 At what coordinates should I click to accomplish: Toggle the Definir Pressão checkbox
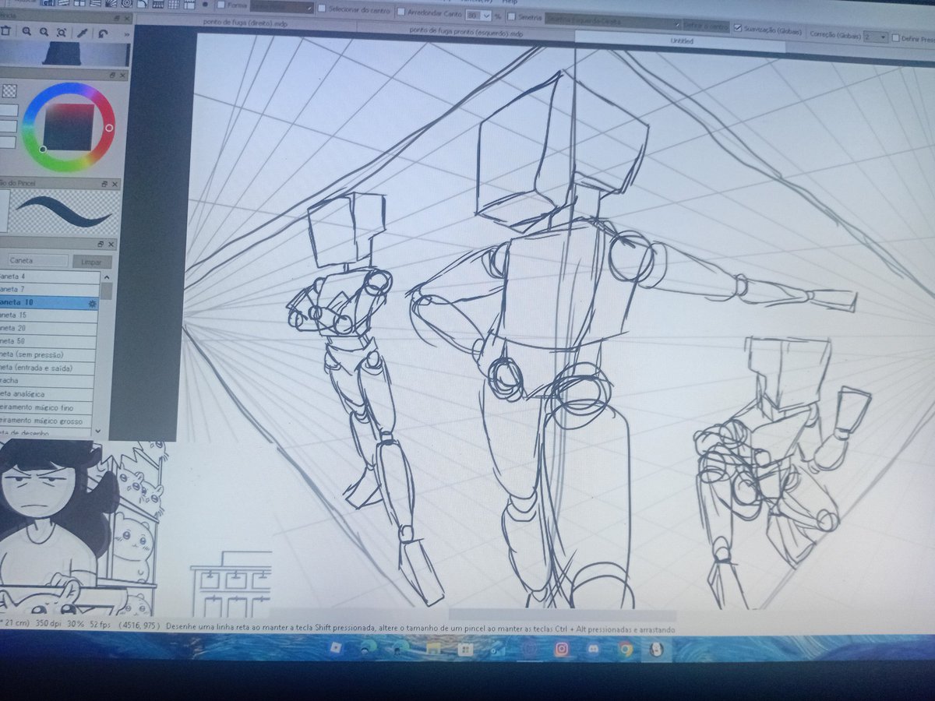pyautogui.click(x=895, y=37)
